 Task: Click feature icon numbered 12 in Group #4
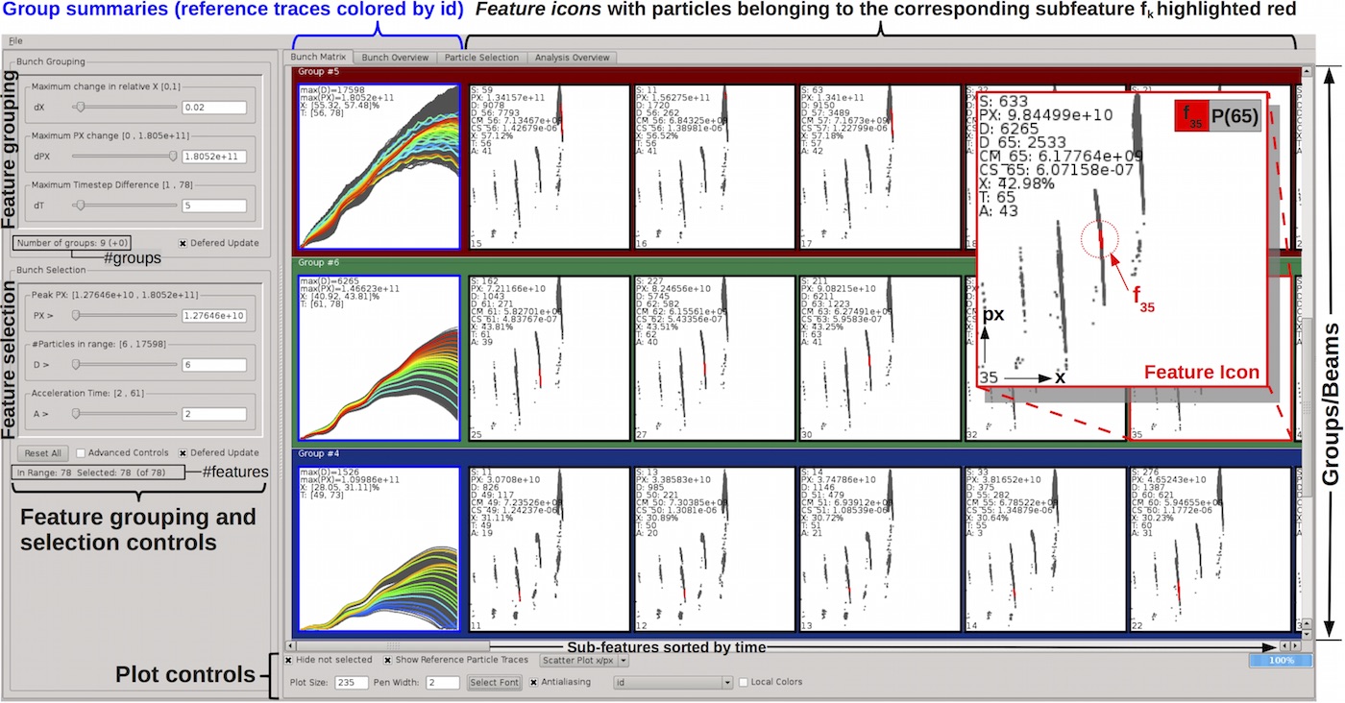point(715,549)
